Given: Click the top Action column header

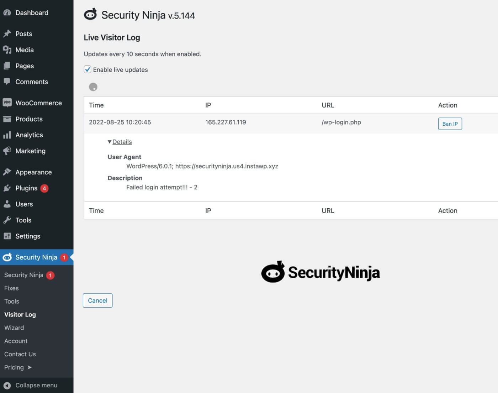Looking at the screenshot, I should [x=447, y=105].
